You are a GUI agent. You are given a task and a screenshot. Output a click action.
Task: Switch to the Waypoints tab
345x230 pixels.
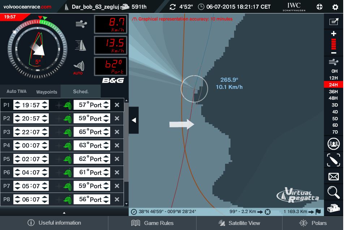[47, 91]
